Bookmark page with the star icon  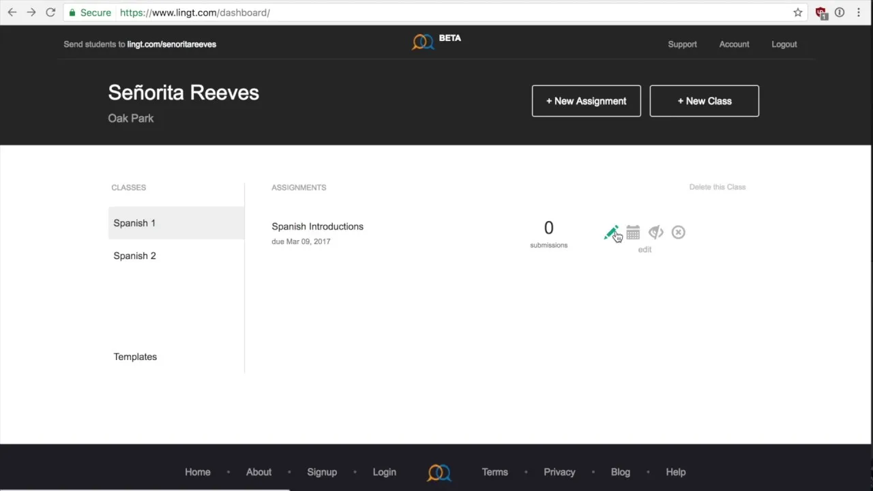point(798,12)
